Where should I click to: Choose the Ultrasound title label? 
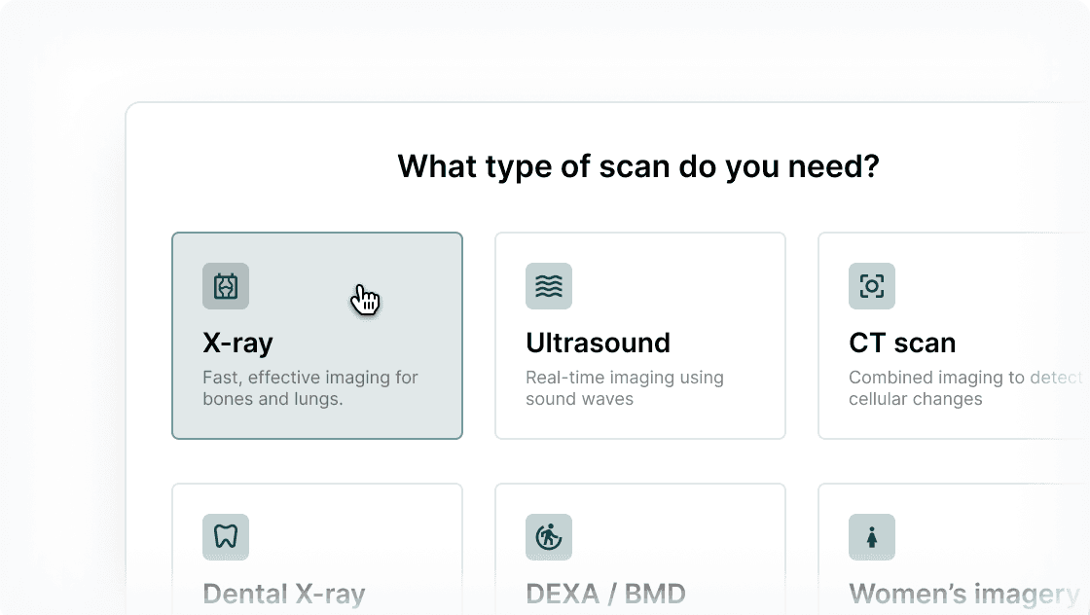598,343
